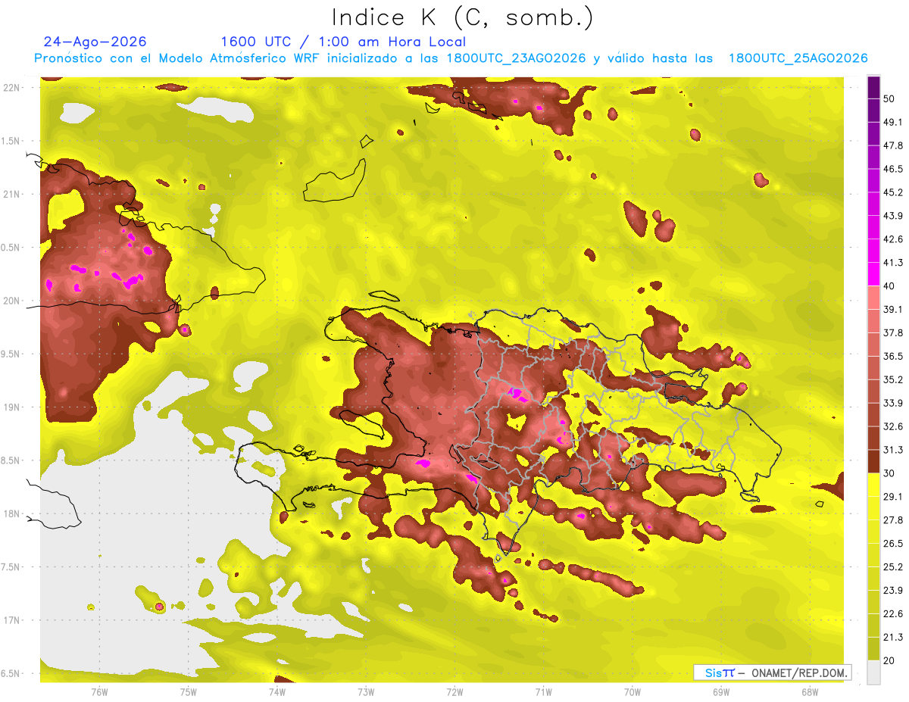Viewport: 909px width, 702px height.
Task: Click the '6.5N' latitude axis label
Action: point(10,674)
